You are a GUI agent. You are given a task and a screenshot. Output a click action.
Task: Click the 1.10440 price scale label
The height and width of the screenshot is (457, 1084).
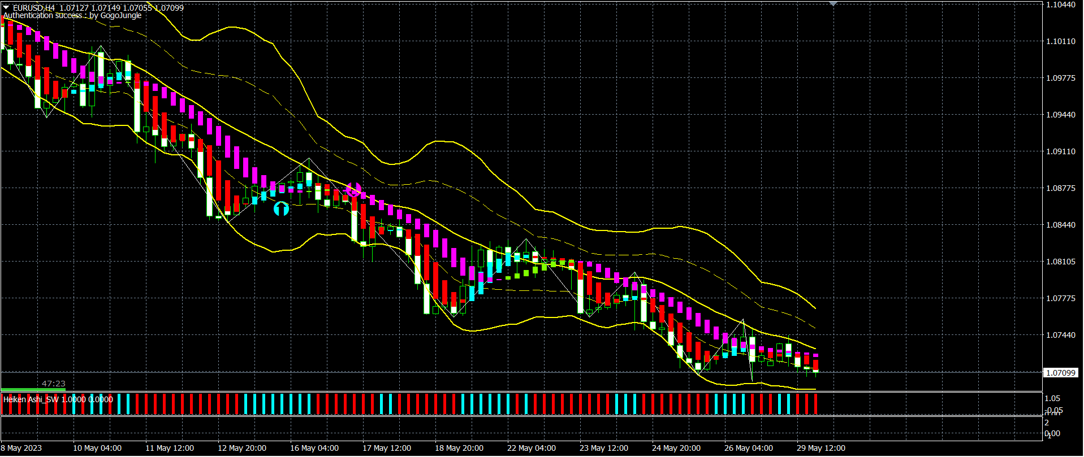(1060, 5)
